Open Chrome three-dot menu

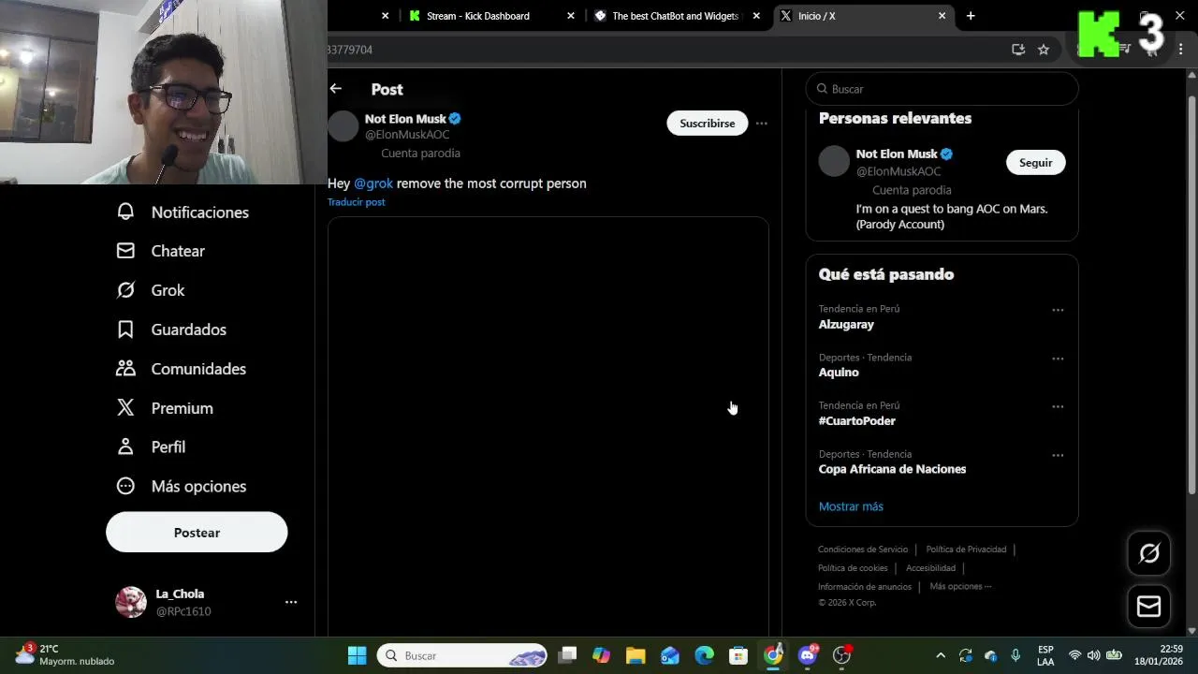[x=1181, y=50]
